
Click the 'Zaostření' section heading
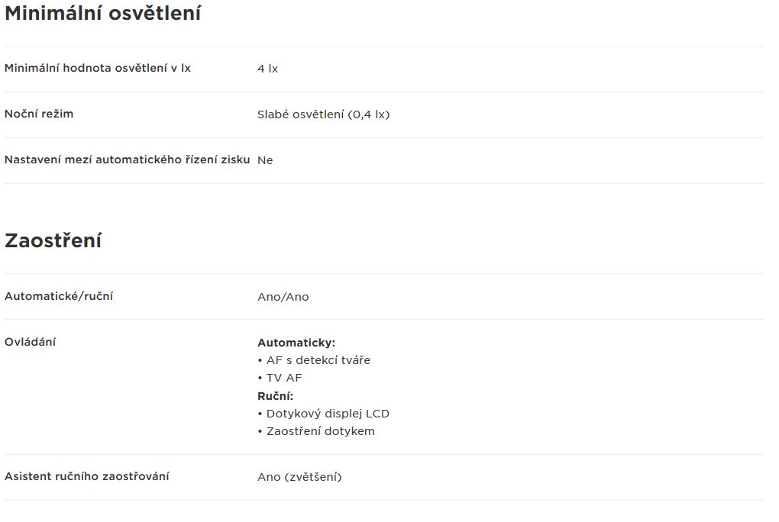click(x=53, y=240)
